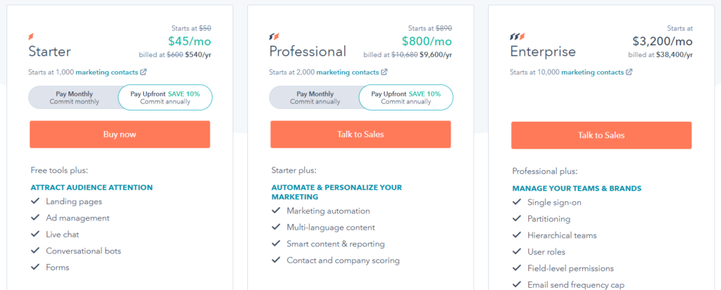Open external link icon in Enterprise card

click(629, 72)
